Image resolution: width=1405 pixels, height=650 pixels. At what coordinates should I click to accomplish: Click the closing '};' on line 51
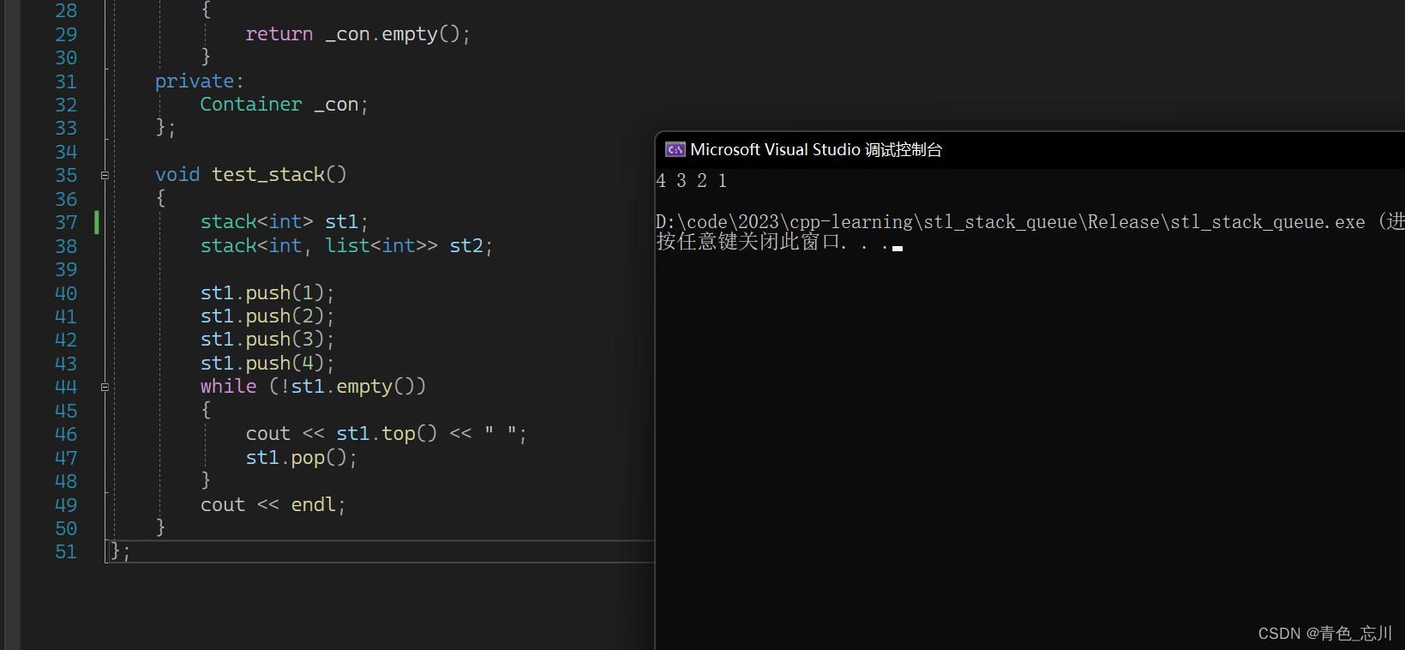tap(120, 551)
